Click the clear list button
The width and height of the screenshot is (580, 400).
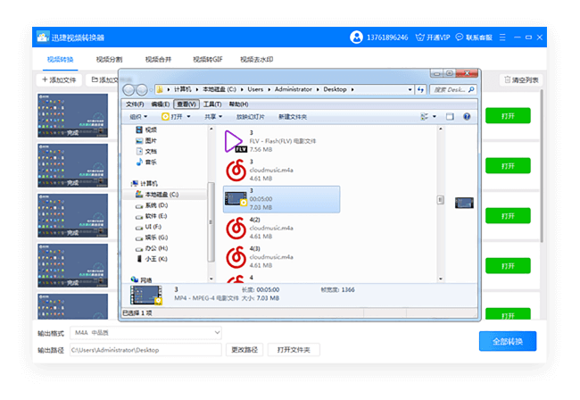click(522, 80)
